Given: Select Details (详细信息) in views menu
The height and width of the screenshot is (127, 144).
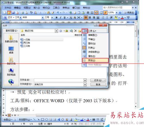Looking at the screenshot, I should [x=95, y=52].
